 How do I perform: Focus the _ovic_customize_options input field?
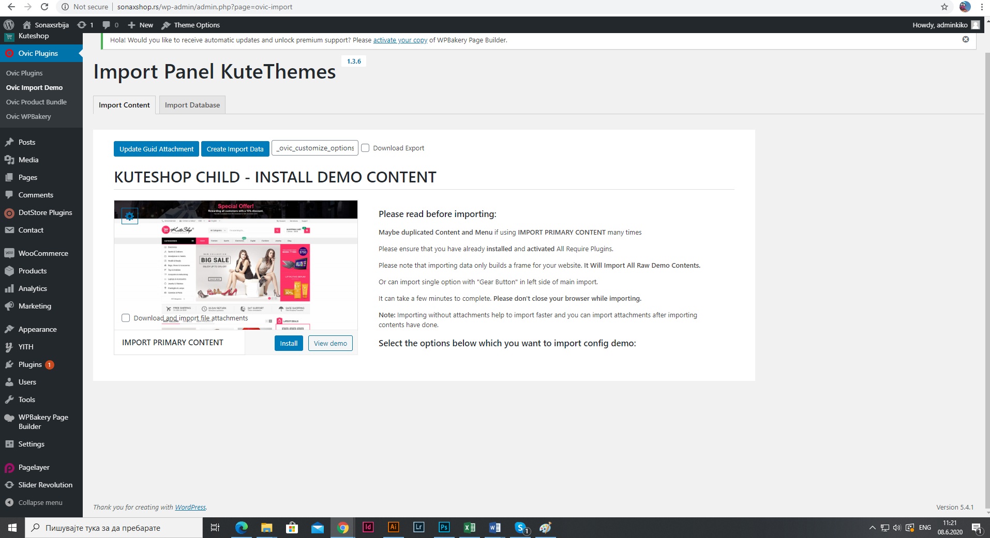coord(315,148)
